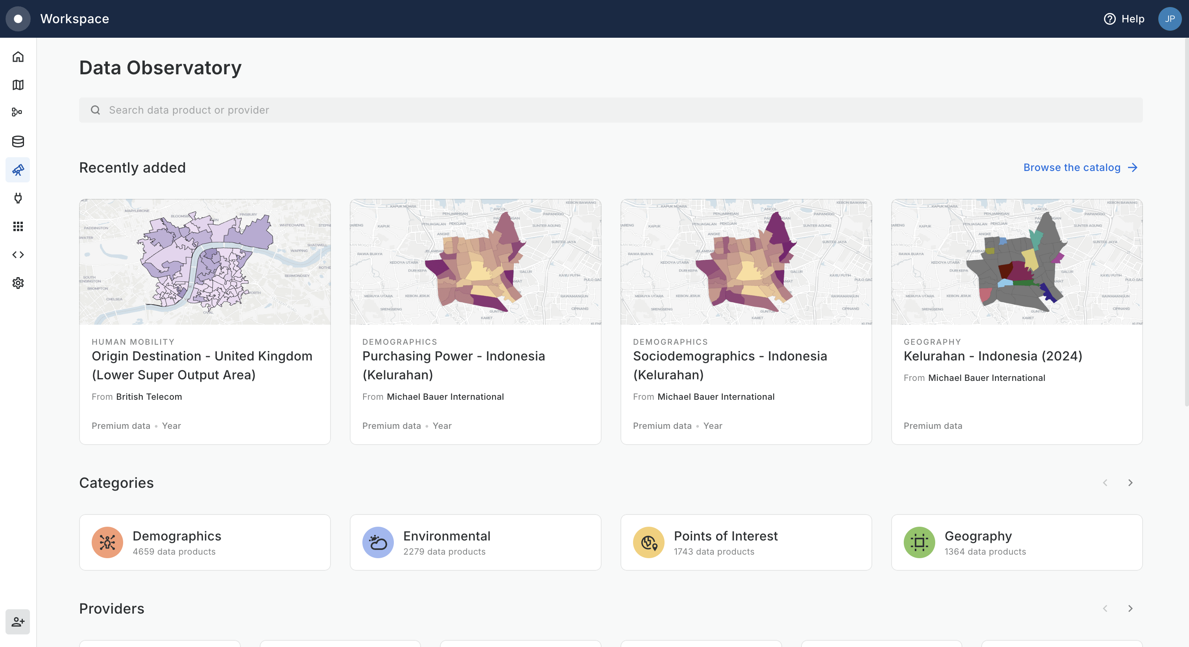Focus the search data product field

[x=610, y=110]
